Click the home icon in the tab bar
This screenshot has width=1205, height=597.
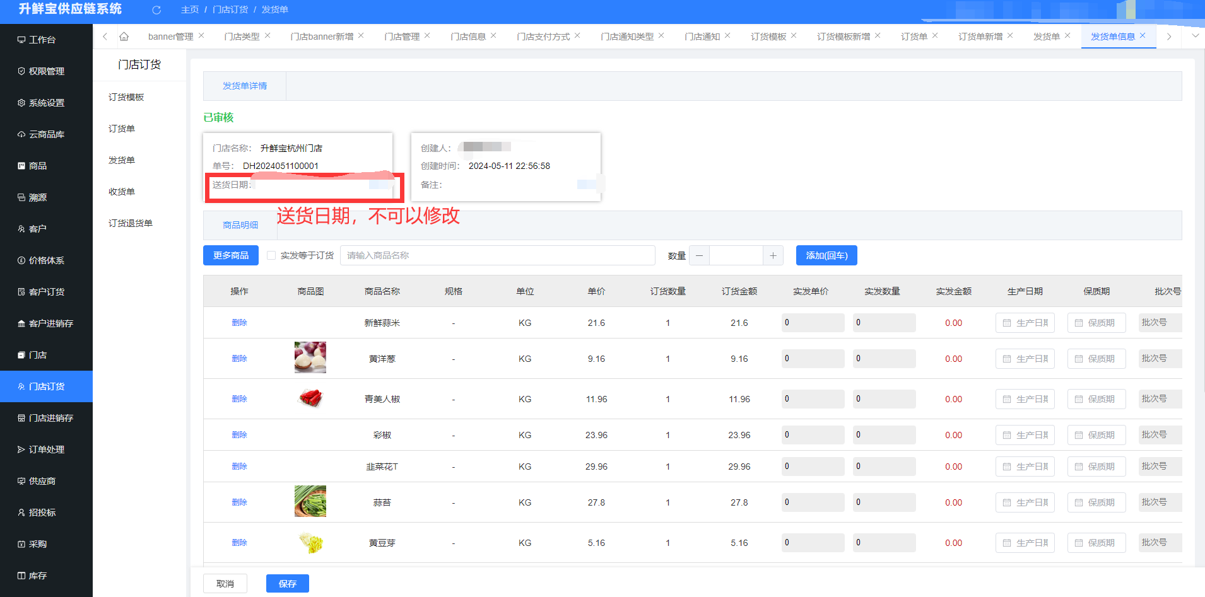(124, 37)
